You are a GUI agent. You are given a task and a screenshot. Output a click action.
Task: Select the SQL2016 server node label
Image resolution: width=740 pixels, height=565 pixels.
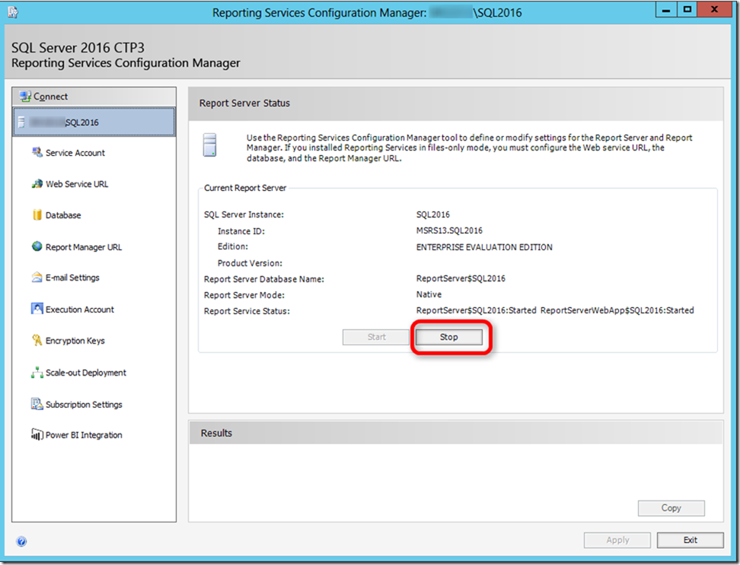[x=81, y=122]
